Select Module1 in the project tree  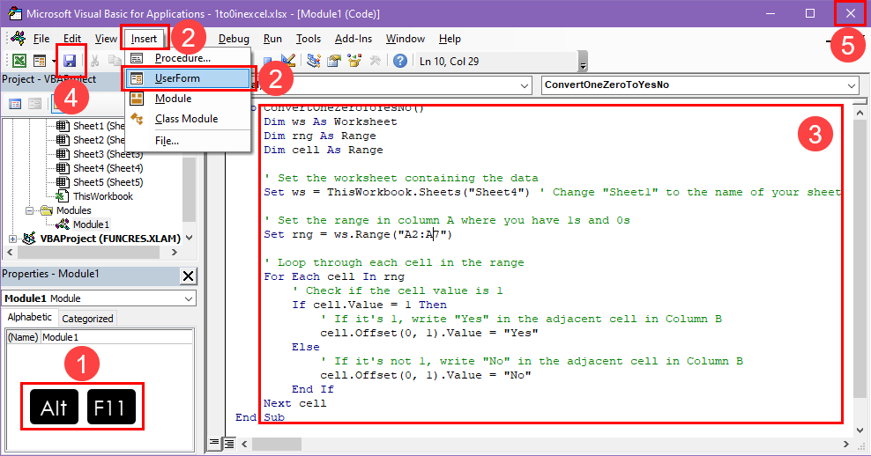91,224
